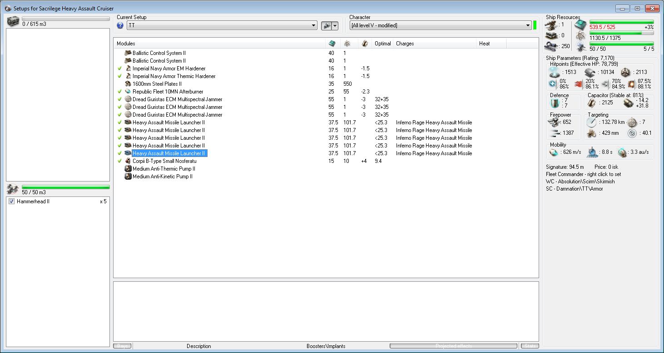Click the drone bandwidth icon in Ship Resources

pyautogui.click(x=580, y=46)
